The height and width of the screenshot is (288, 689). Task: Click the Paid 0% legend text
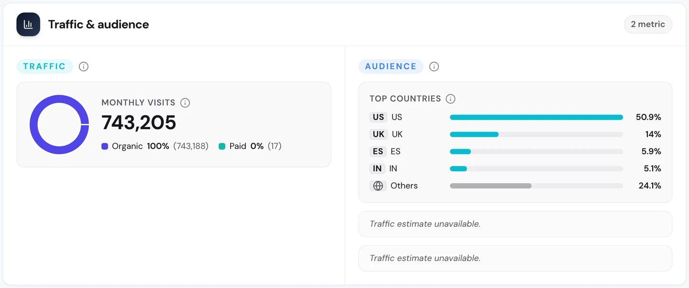click(246, 146)
